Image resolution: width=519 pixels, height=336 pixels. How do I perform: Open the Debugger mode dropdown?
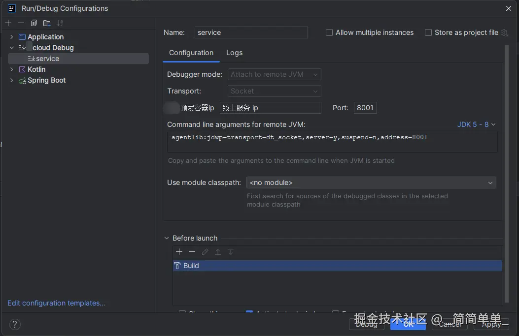[275, 74]
